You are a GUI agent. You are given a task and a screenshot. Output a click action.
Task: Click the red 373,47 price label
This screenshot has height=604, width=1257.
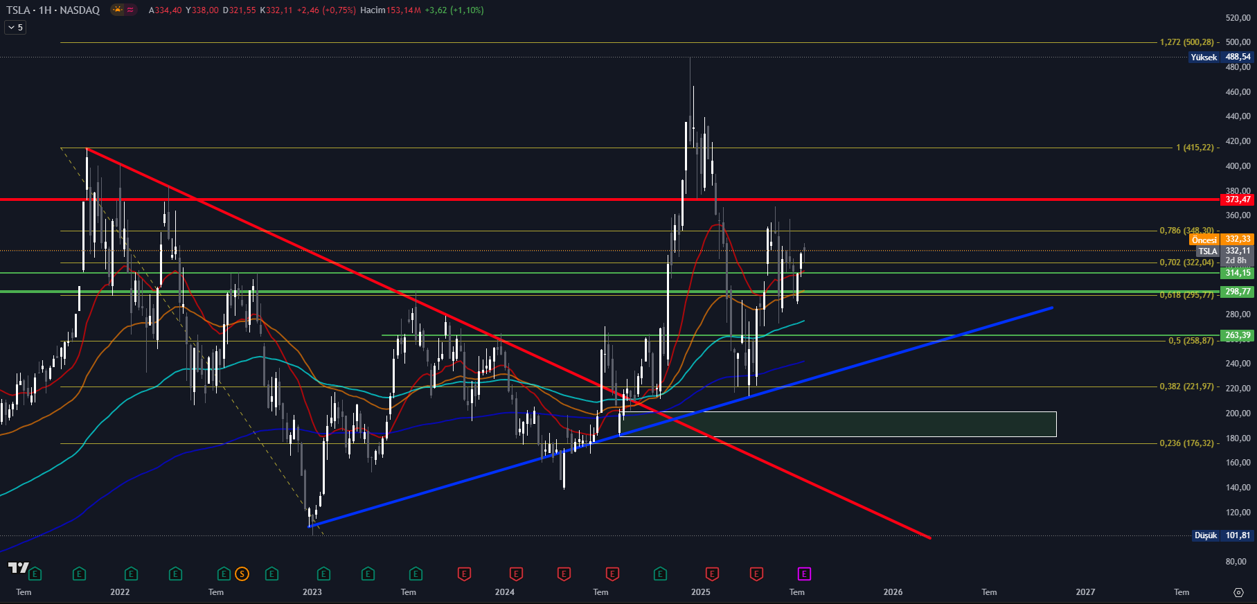point(1238,199)
